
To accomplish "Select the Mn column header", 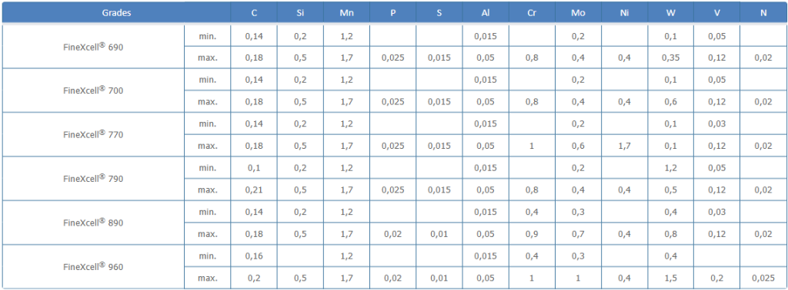I will click(347, 13).
